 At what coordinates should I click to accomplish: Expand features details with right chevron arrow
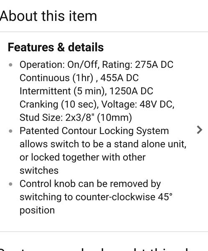click(x=200, y=130)
